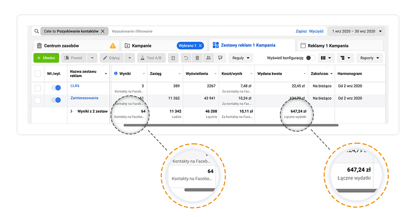Toggle the Wyświetl konfigurację switch
Screen dimensions: 416x217
click(x=310, y=58)
